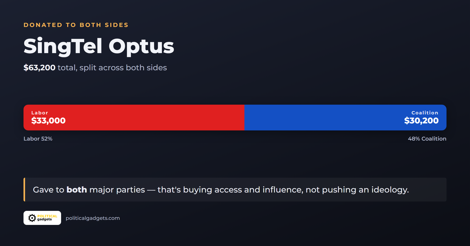This screenshot has width=470, height=246.
Task: Click the small Coalition title in bar
Action: point(425,113)
